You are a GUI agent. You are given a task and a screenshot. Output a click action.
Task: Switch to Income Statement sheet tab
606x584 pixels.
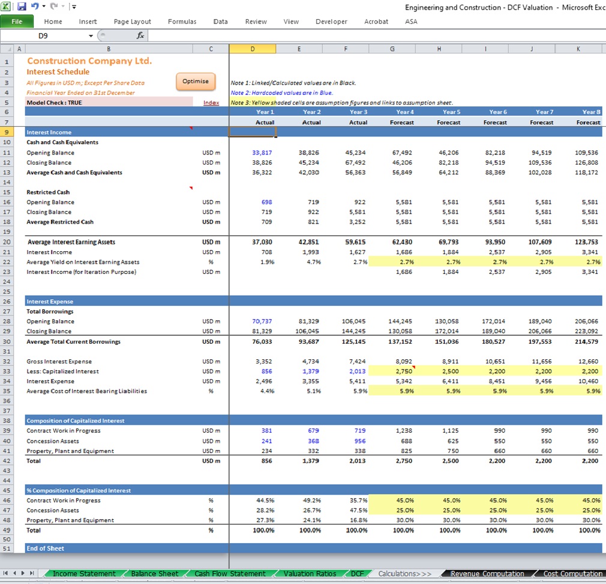pyautogui.click(x=84, y=574)
